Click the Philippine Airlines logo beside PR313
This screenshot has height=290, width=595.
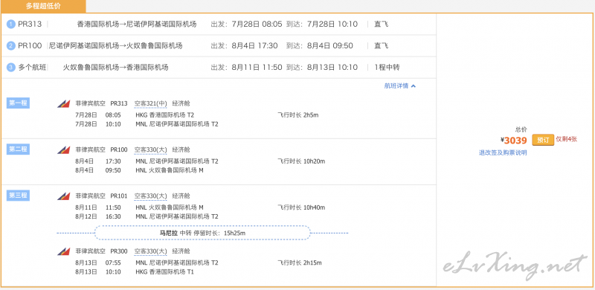pyautogui.click(x=64, y=103)
